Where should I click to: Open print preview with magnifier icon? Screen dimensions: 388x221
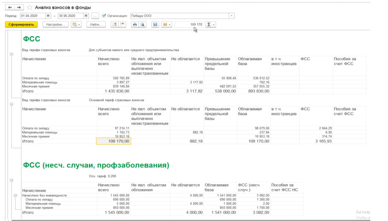(142, 25)
